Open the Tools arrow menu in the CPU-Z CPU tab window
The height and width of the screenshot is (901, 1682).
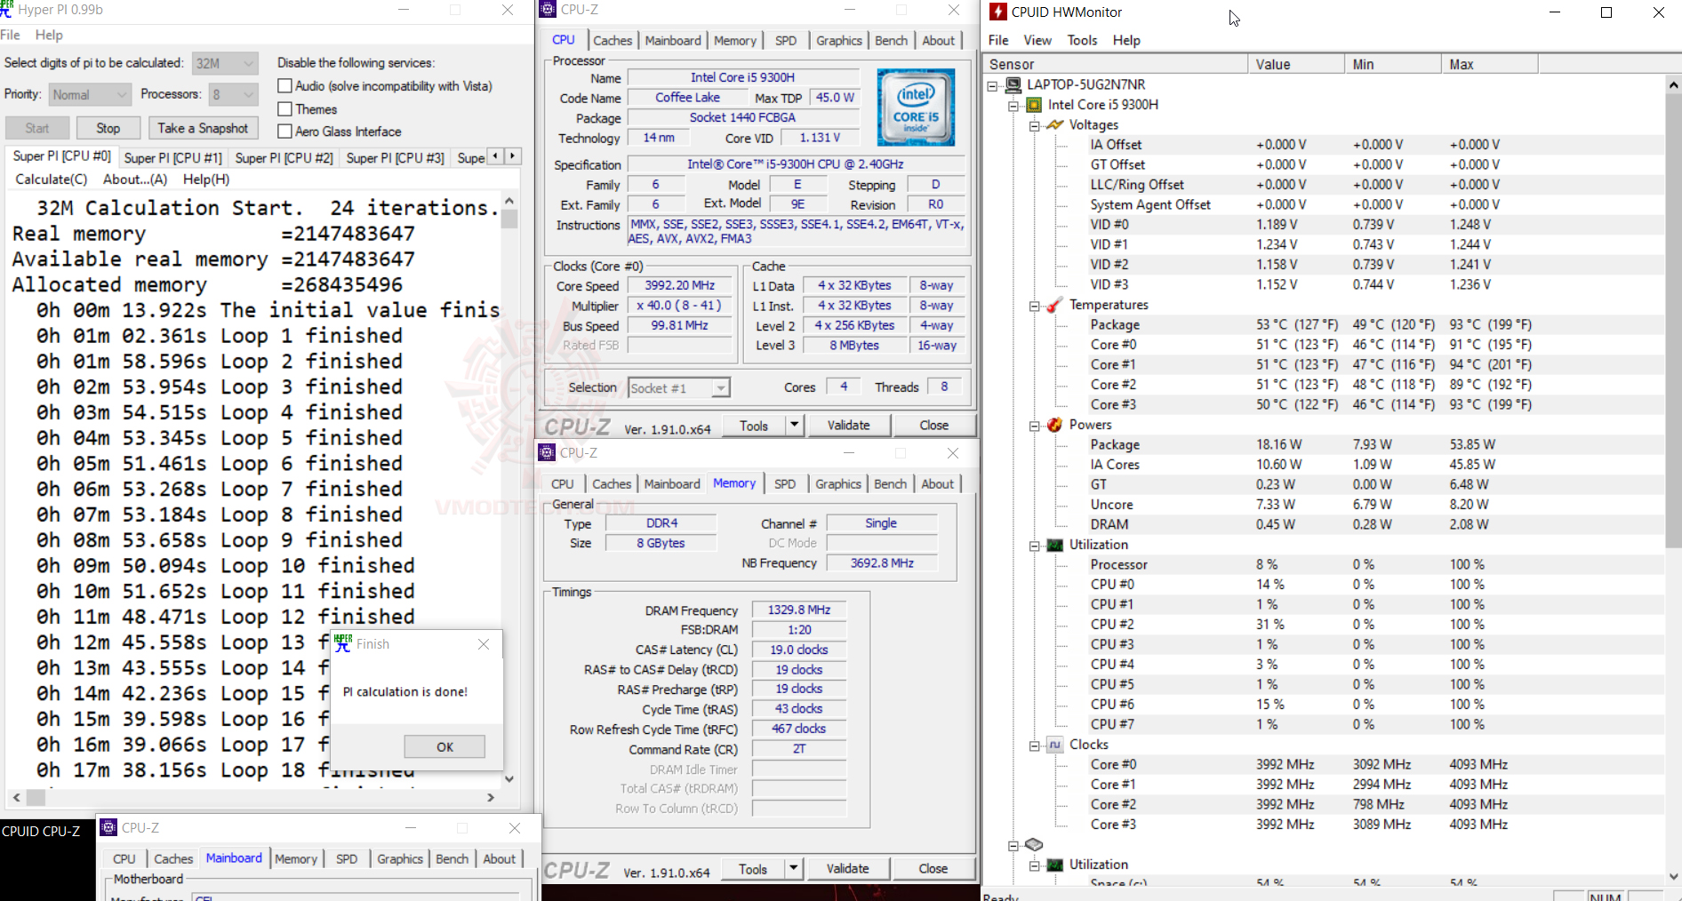pyautogui.click(x=794, y=425)
